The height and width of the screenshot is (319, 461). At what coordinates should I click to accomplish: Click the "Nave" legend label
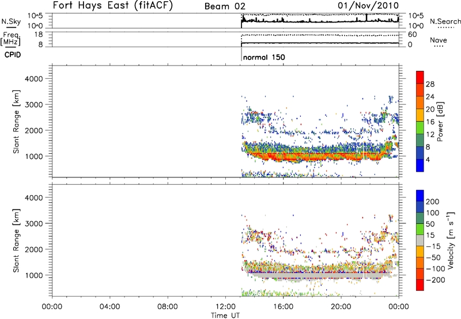[439, 40]
